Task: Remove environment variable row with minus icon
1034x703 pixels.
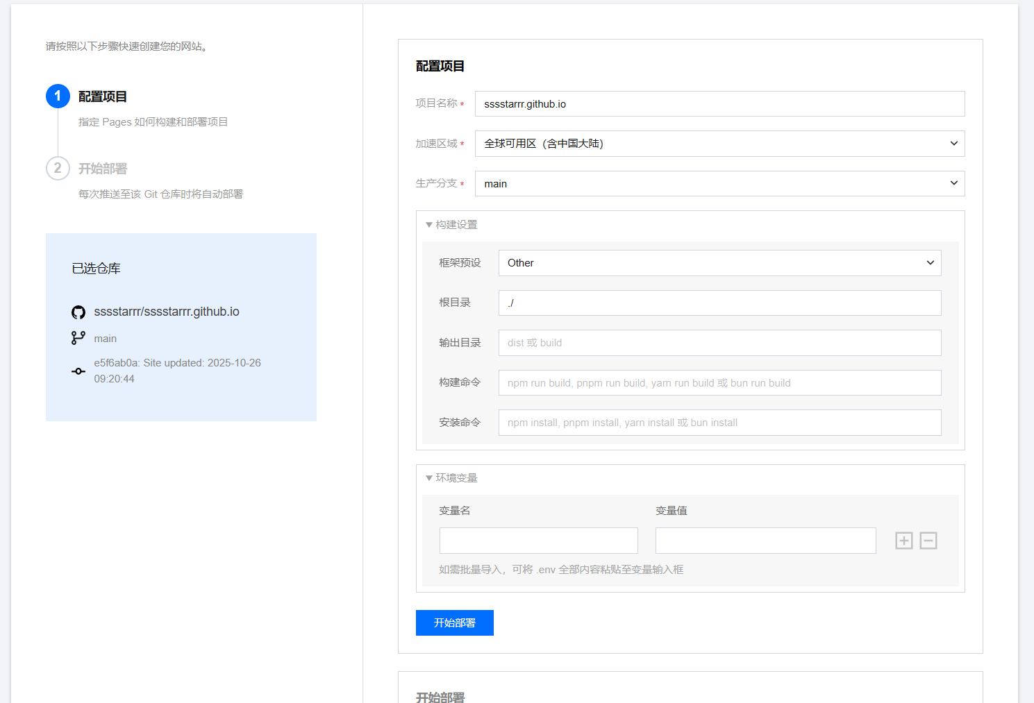Action: tap(928, 541)
